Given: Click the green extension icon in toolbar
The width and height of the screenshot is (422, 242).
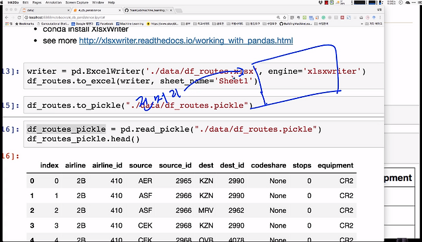Looking at the screenshot, I should (x=304, y=18).
